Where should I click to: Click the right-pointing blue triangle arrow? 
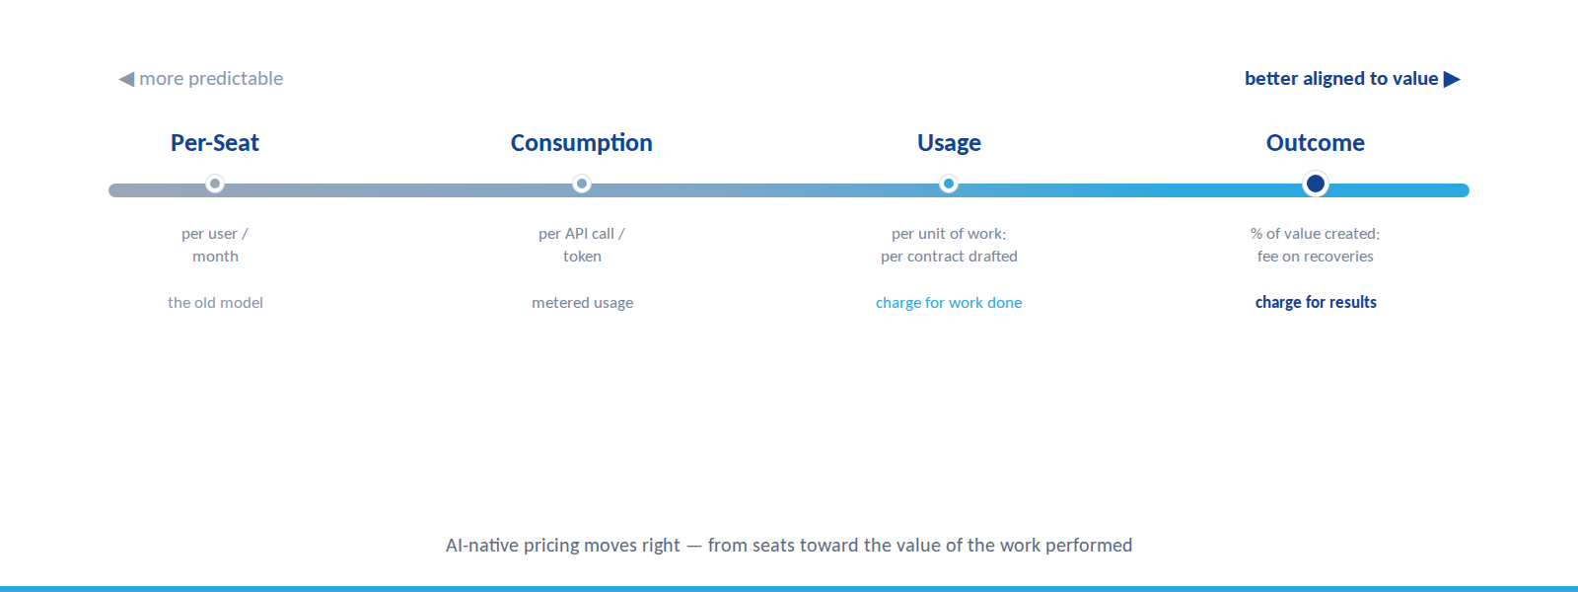pyautogui.click(x=1452, y=79)
